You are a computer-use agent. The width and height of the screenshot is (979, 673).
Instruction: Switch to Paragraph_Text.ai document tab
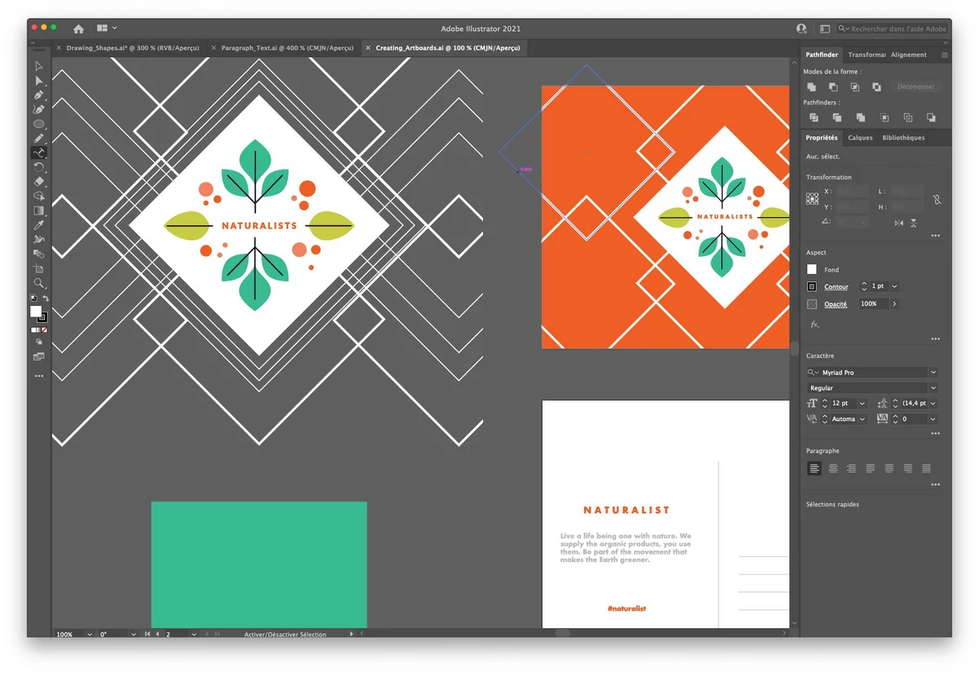click(x=287, y=48)
